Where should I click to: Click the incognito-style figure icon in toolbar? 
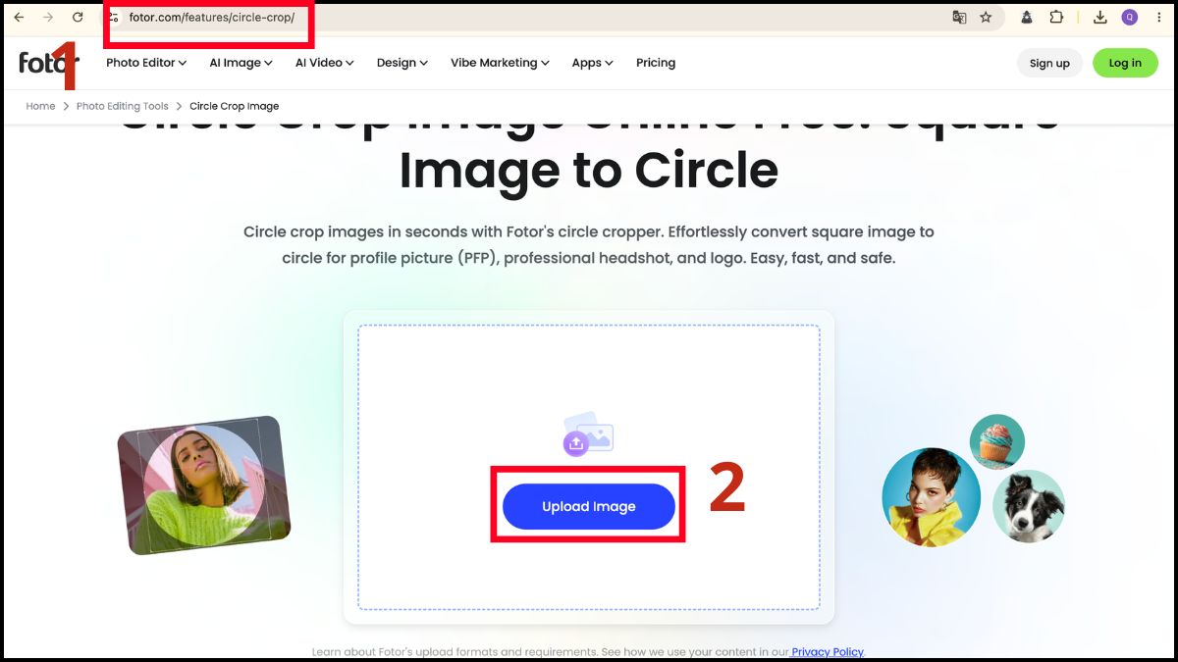pyautogui.click(x=1027, y=18)
